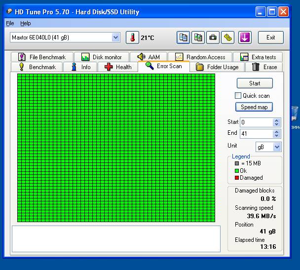Open the Extra tests tab

coord(258,57)
